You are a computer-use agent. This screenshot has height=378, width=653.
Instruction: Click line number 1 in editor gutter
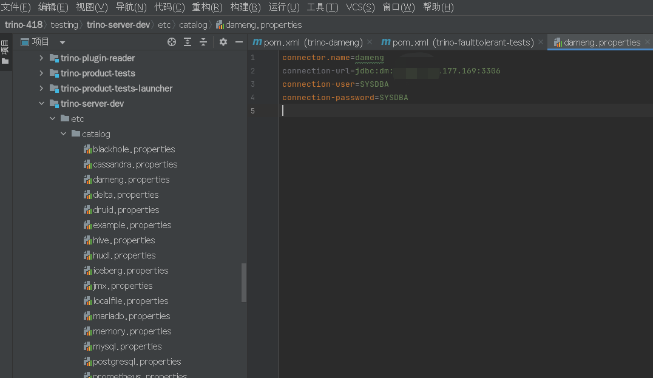click(253, 58)
